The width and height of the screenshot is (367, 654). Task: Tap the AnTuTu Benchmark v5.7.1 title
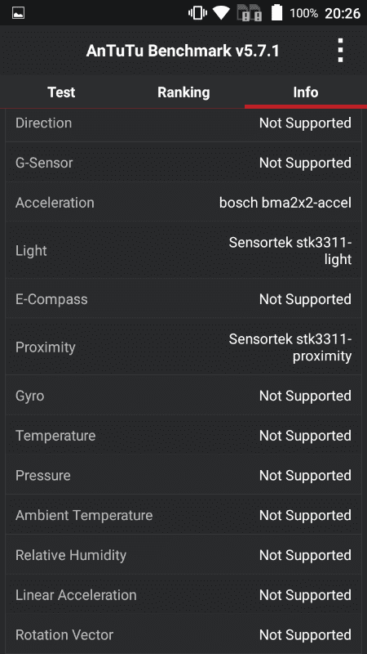183,51
